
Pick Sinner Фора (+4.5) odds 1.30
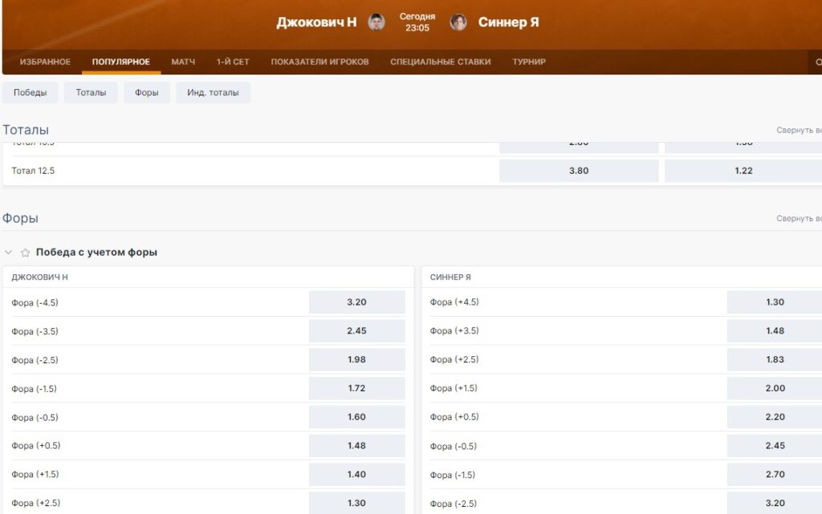tap(775, 302)
